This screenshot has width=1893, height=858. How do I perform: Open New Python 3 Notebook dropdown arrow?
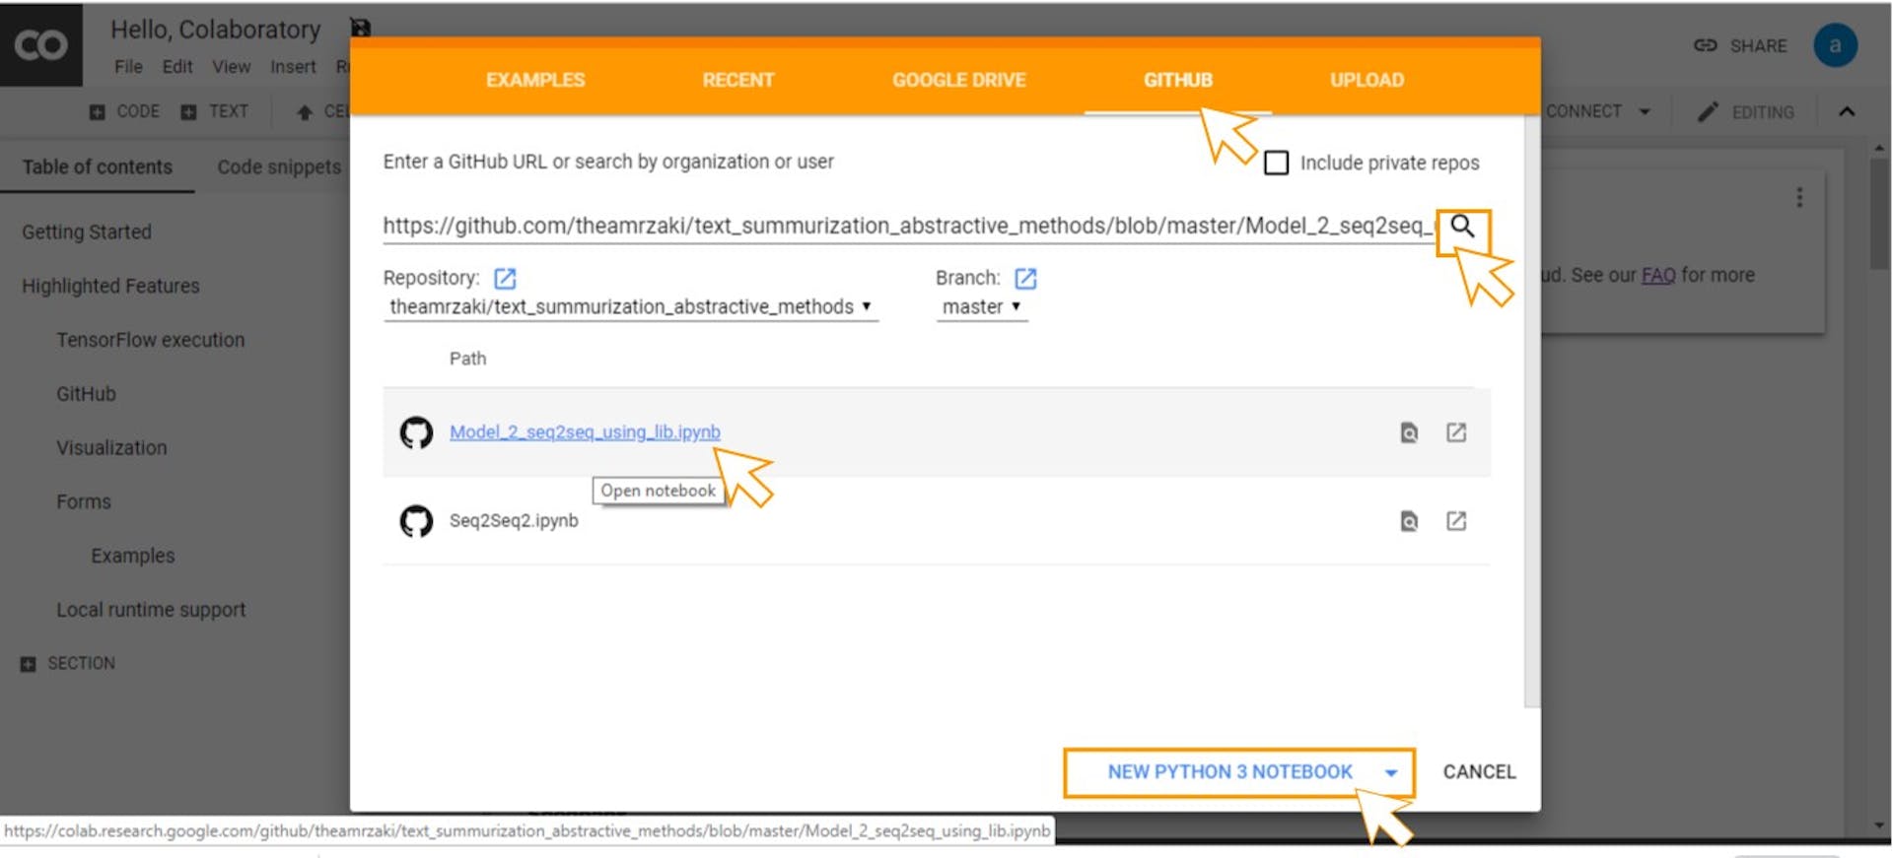click(1390, 773)
